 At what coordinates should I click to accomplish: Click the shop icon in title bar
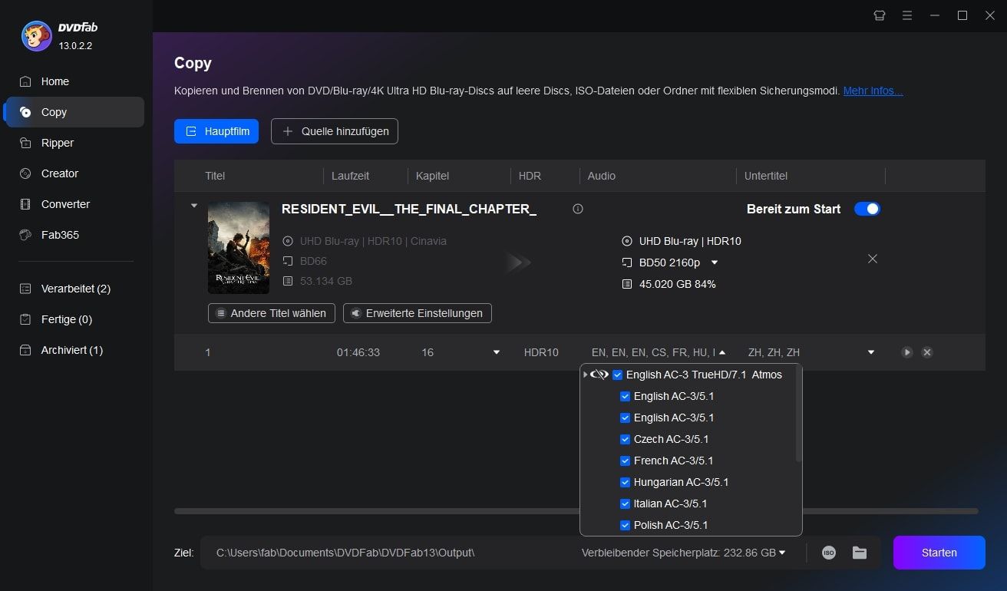[x=880, y=15]
